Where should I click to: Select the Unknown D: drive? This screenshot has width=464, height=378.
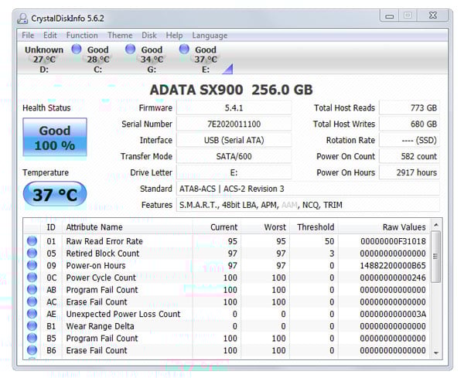[x=44, y=60]
